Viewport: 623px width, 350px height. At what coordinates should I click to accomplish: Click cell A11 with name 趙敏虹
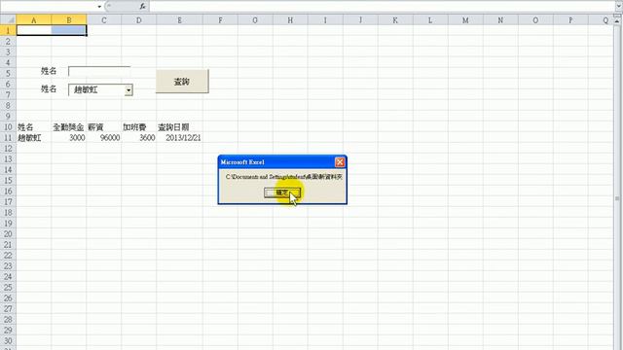[34, 138]
